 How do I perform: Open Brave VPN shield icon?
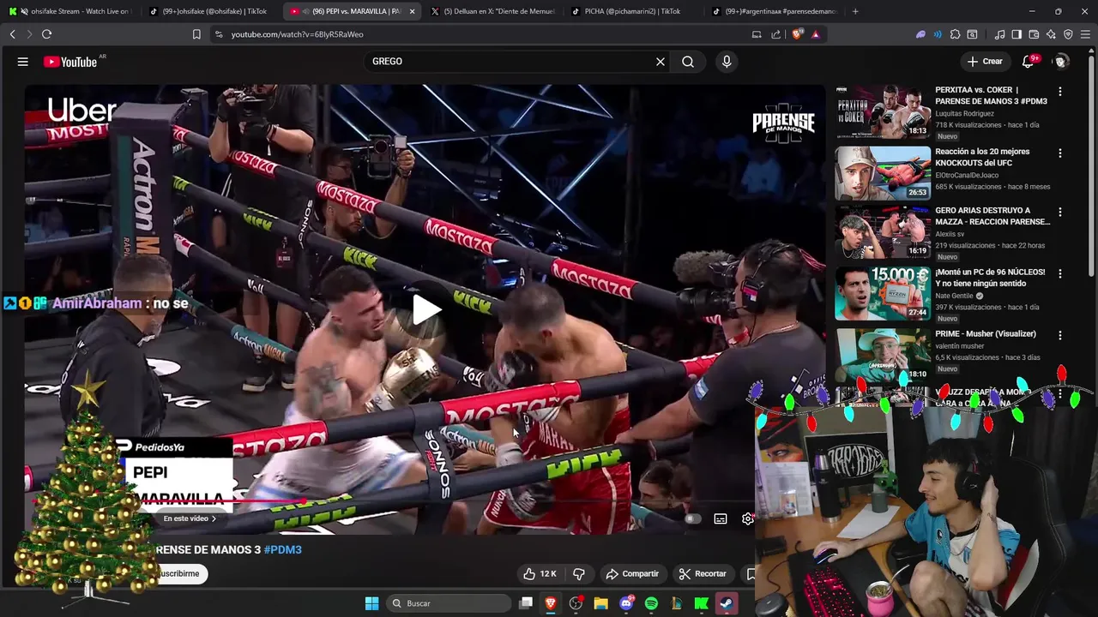pyautogui.click(x=1068, y=34)
